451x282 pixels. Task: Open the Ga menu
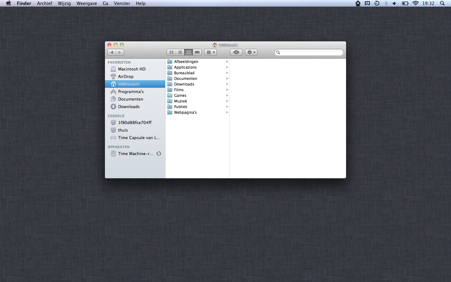[x=106, y=3]
